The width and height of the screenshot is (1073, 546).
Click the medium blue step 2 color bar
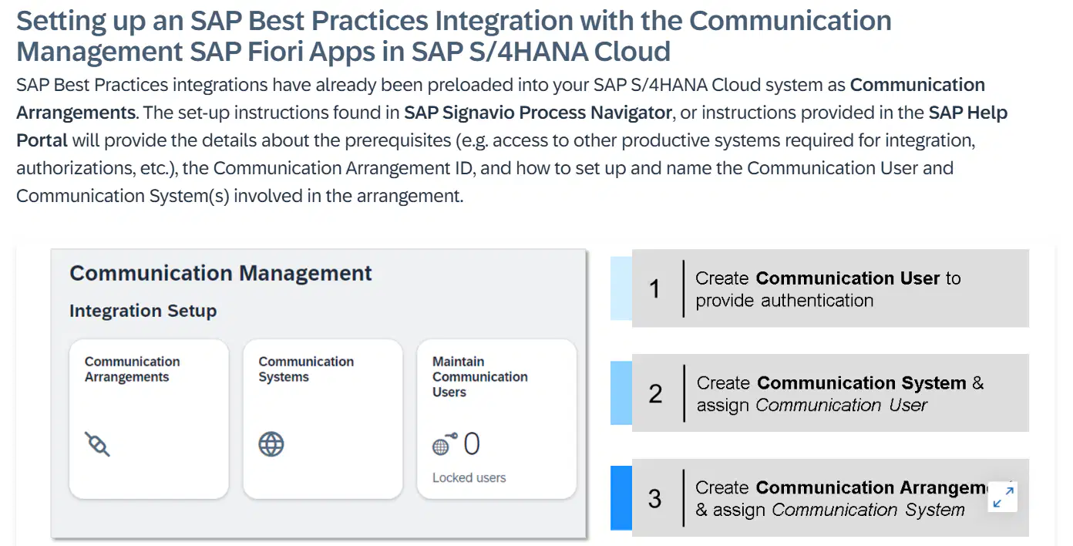pyautogui.click(x=621, y=393)
